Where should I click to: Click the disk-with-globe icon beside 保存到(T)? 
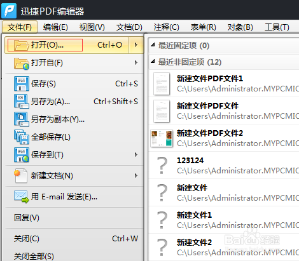click(x=22, y=155)
